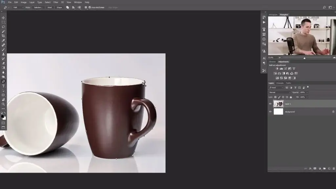Choose the Zoom tool in the toolbar
This screenshot has width=336, height=189.
[3, 104]
